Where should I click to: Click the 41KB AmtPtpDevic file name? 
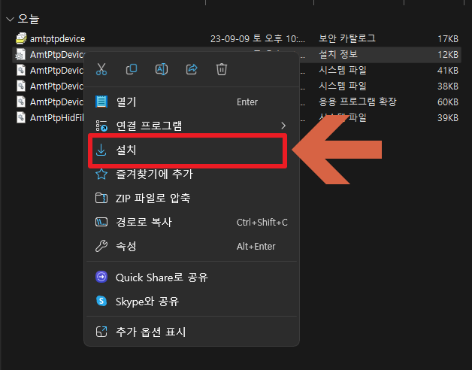[56, 71]
